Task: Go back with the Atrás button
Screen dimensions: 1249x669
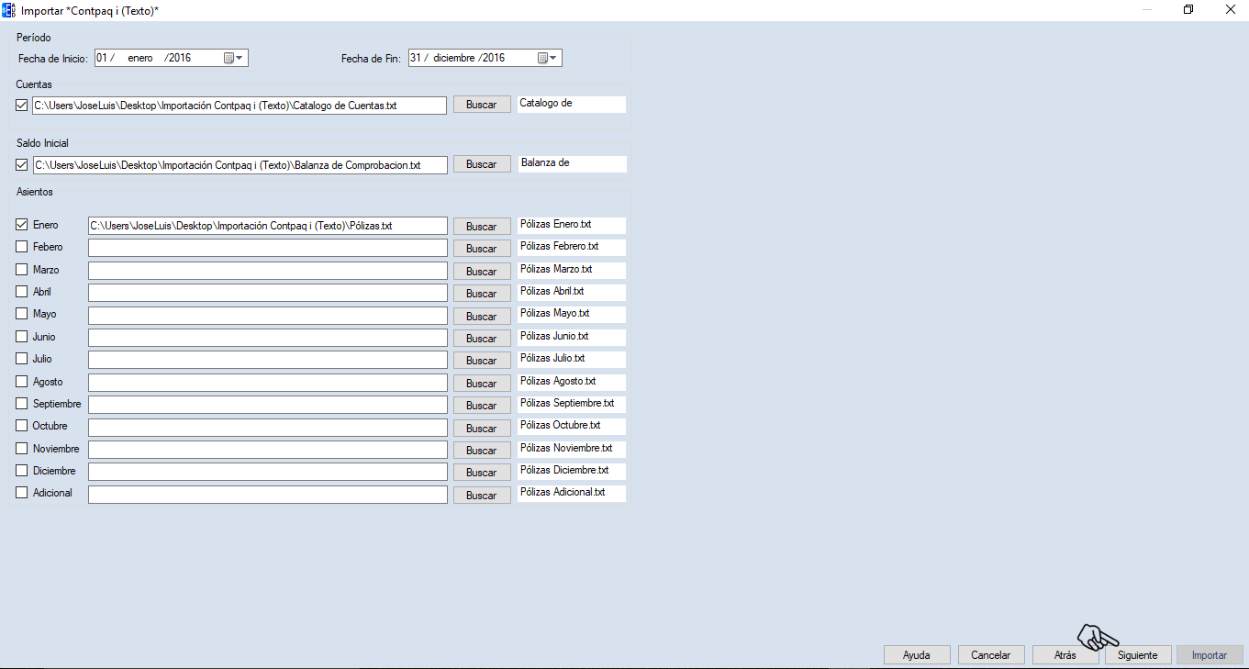Action: tap(1065, 655)
